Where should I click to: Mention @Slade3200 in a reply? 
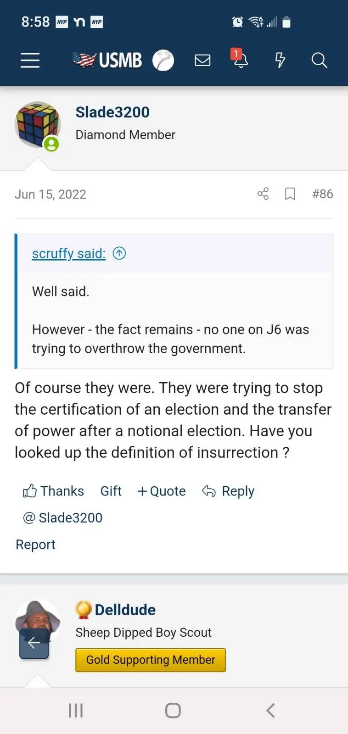[63, 517]
